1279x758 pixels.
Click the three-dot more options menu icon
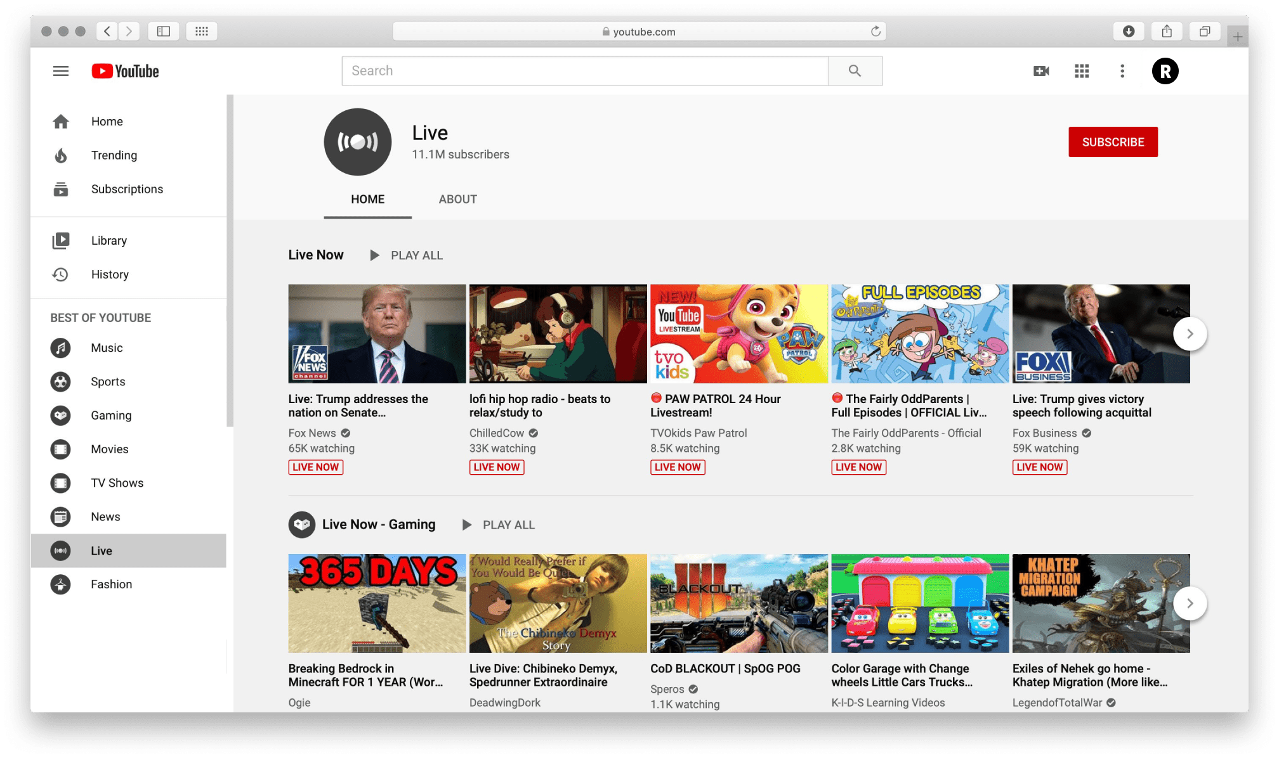[x=1125, y=71]
